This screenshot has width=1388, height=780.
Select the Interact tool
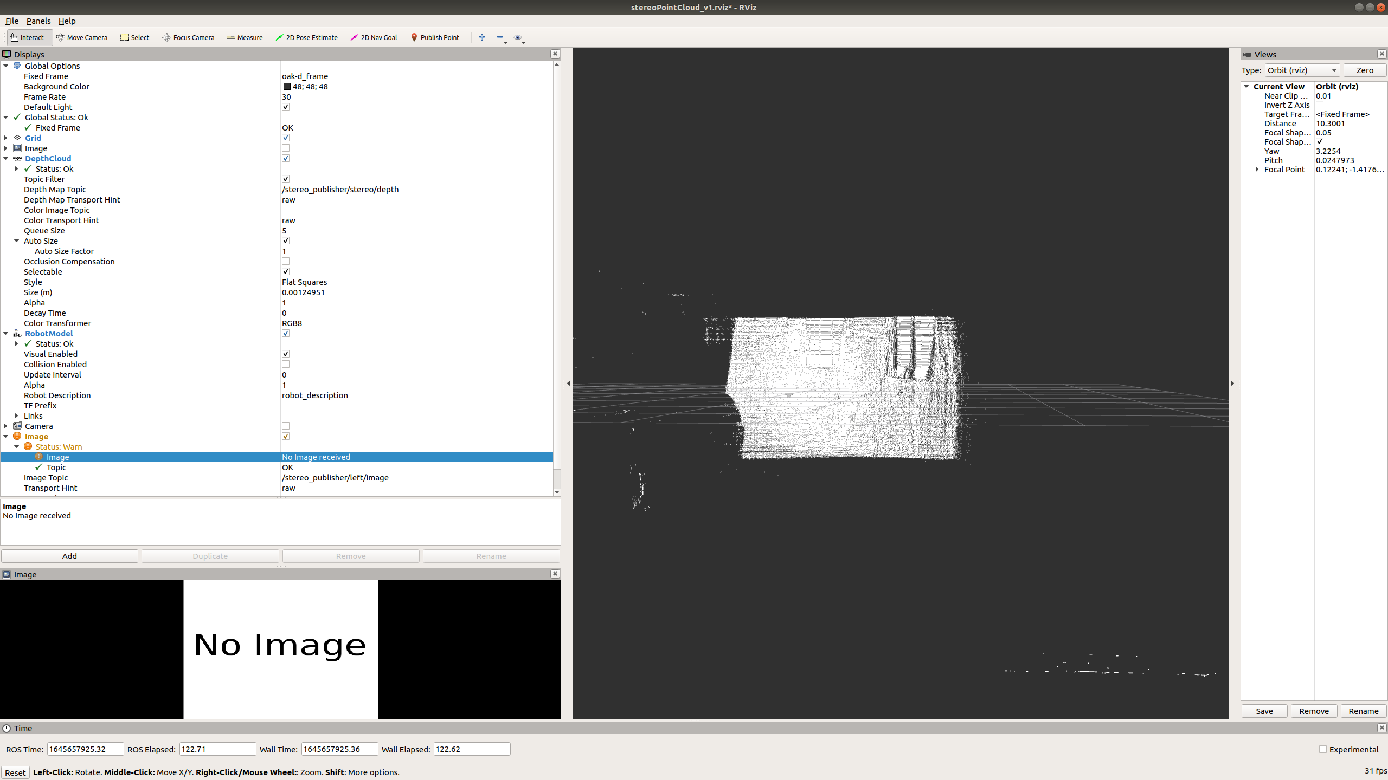point(28,37)
